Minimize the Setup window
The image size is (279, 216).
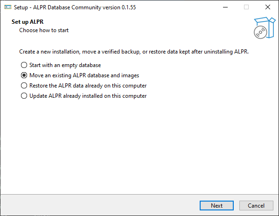pyautogui.click(x=225, y=7)
